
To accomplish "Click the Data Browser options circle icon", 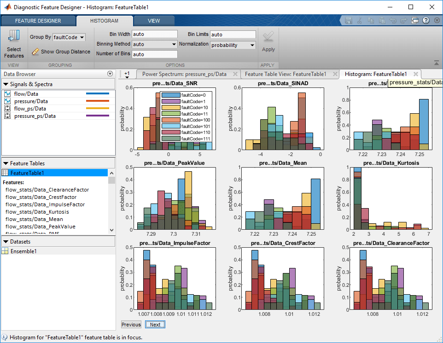I will point(110,74).
